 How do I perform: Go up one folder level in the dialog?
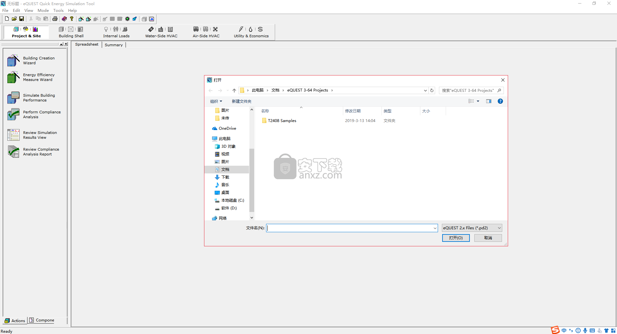pos(234,90)
